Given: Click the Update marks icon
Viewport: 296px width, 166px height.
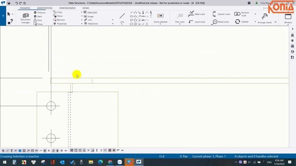Looking at the screenshot, I should pyautogui.click(x=237, y=22).
